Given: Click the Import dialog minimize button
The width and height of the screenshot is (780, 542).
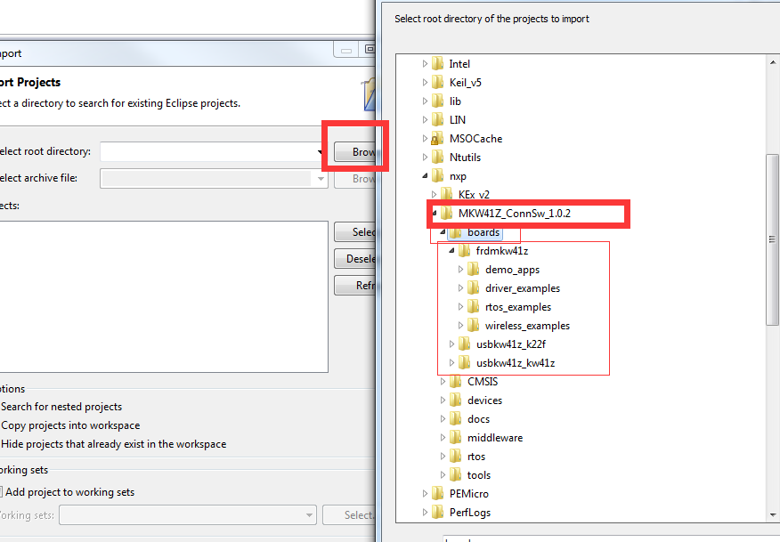Looking at the screenshot, I should pos(346,50).
